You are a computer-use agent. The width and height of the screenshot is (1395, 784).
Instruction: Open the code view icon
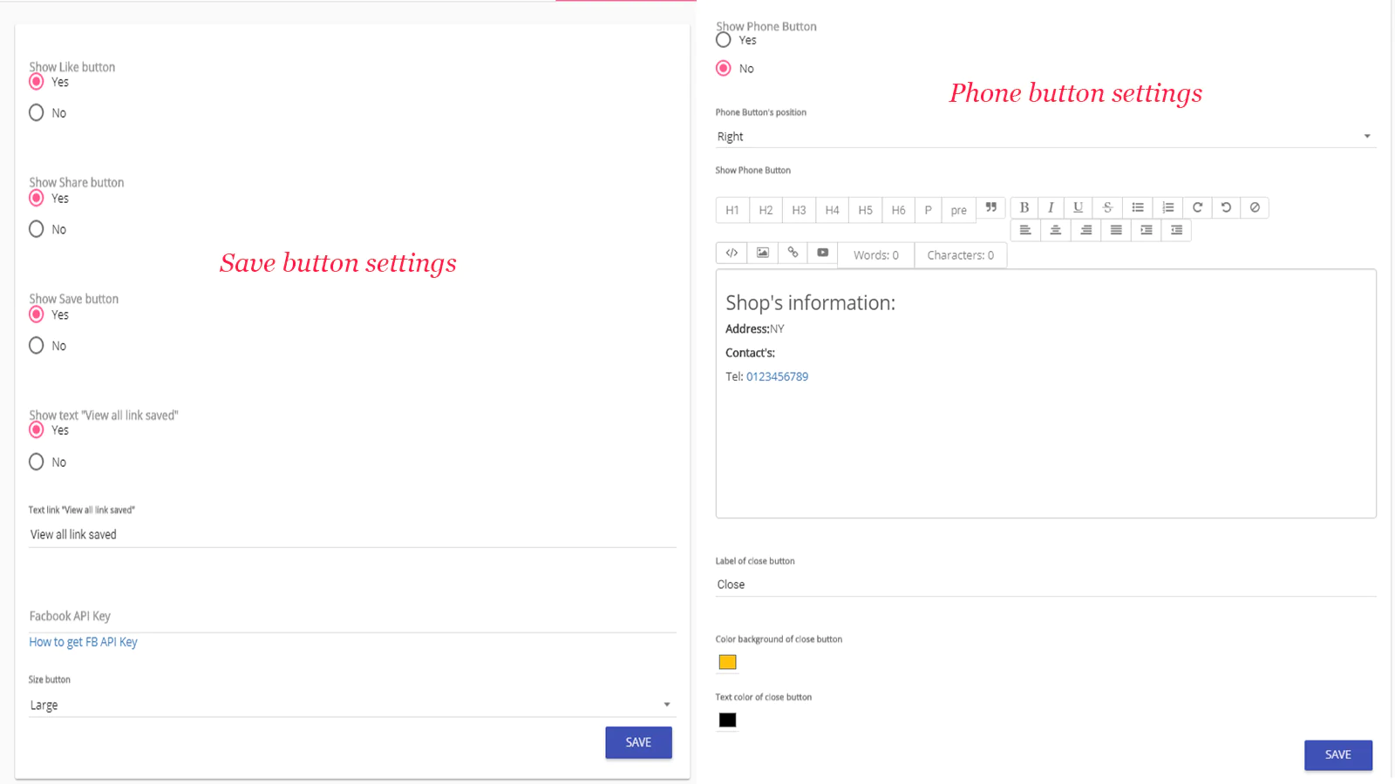732,253
